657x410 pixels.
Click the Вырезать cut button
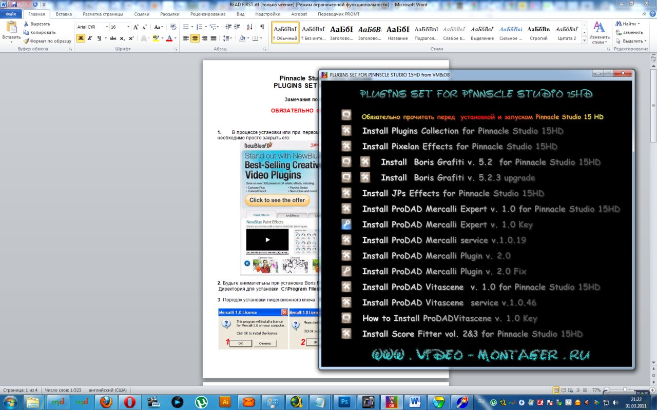point(36,24)
